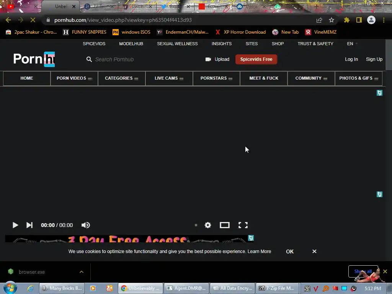
Task: Select the HOME nav tab
Action: [27, 78]
